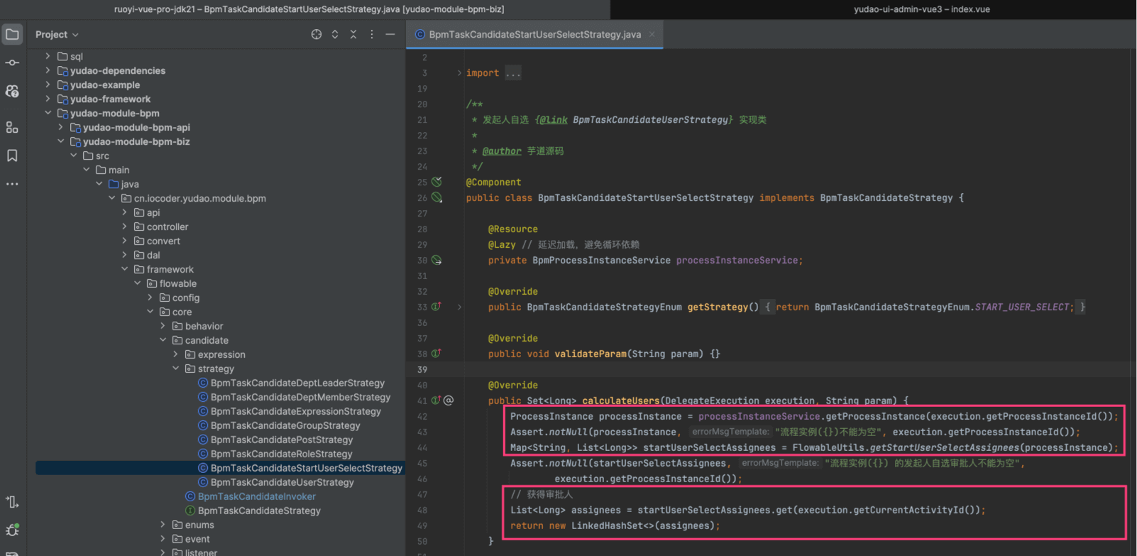Collapse the strategy package in tree
Viewport: 1137px width, 556px height.
point(176,369)
